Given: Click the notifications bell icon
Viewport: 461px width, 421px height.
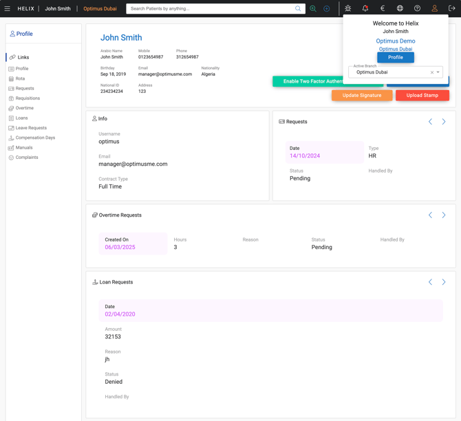Looking at the screenshot, I should pos(365,9).
